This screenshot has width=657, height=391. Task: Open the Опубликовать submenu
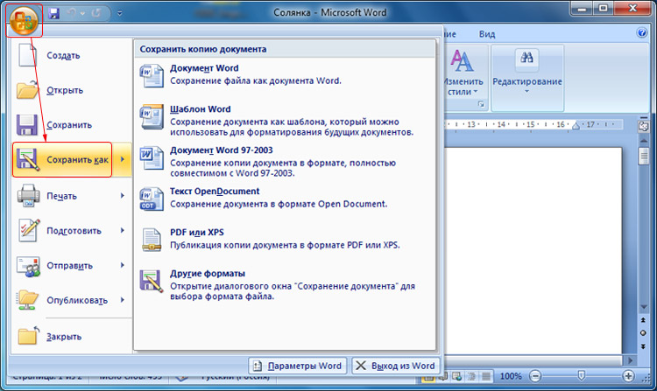coord(72,300)
